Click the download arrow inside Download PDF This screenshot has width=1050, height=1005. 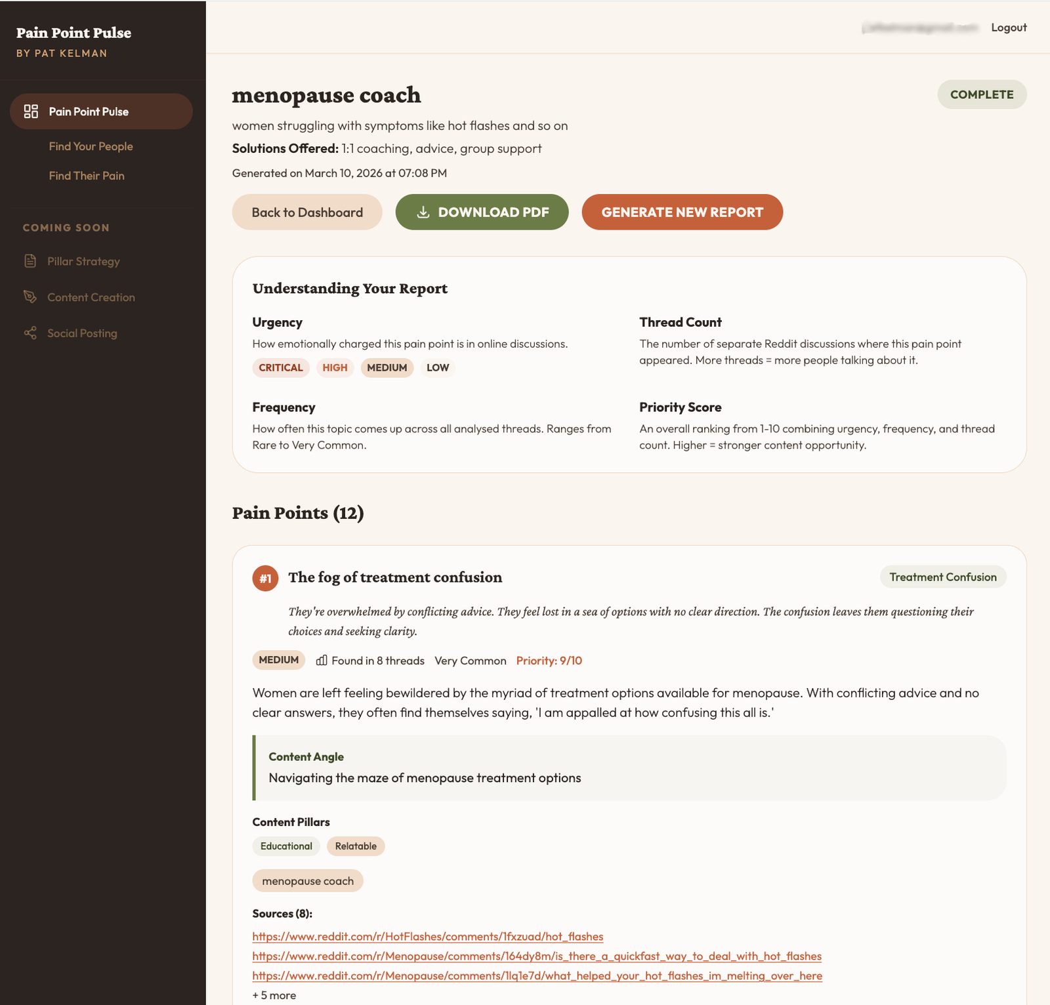(x=423, y=212)
